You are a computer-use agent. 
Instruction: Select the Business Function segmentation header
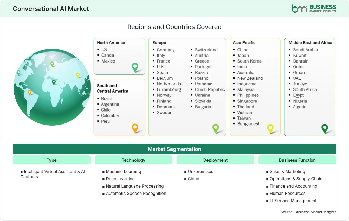pos(297,160)
